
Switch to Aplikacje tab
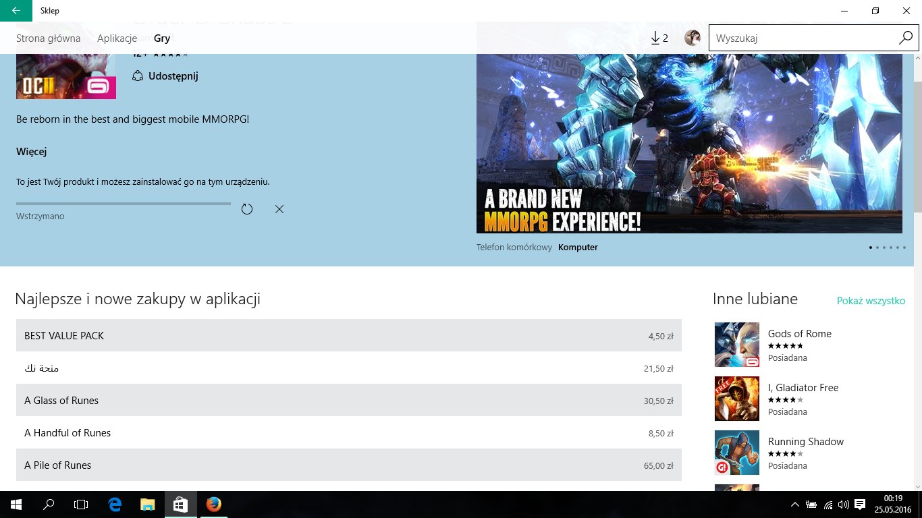click(x=117, y=38)
